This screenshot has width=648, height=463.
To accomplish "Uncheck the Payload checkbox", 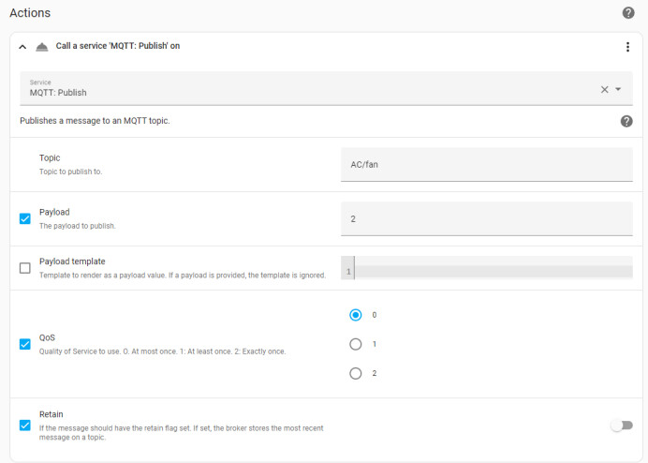I will click(x=24, y=218).
